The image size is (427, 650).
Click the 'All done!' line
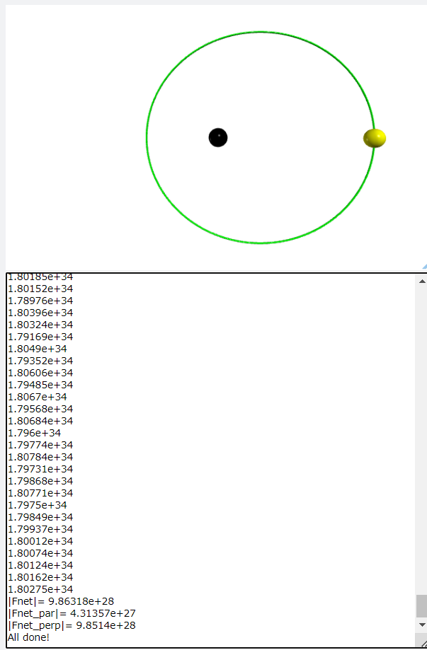[x=28, y=637]
